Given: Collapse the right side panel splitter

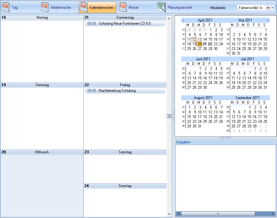Looking at the screenshot, I should coord(173,116).
